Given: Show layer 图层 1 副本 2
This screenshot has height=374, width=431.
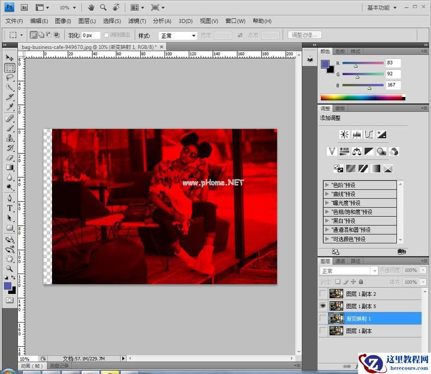Looking at the screenshot, I should click(323, 294).
